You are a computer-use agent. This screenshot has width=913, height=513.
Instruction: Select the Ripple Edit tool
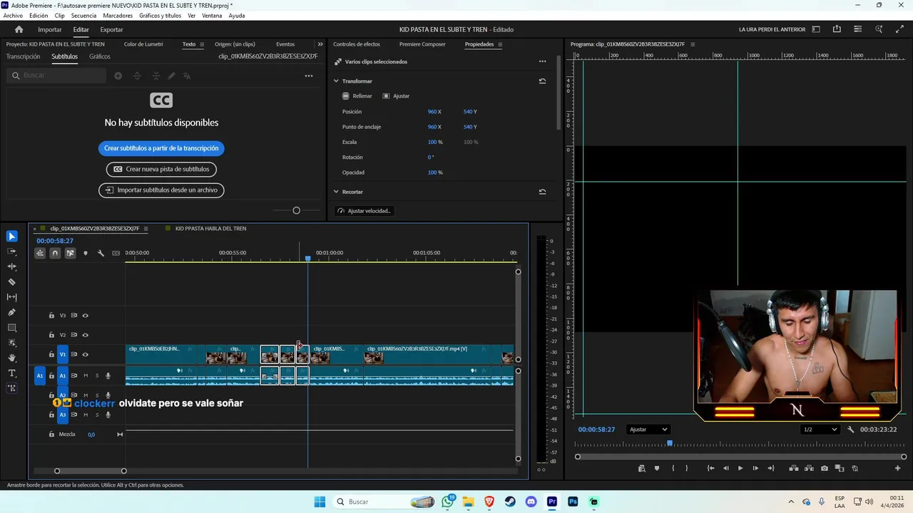coord(11,266)
